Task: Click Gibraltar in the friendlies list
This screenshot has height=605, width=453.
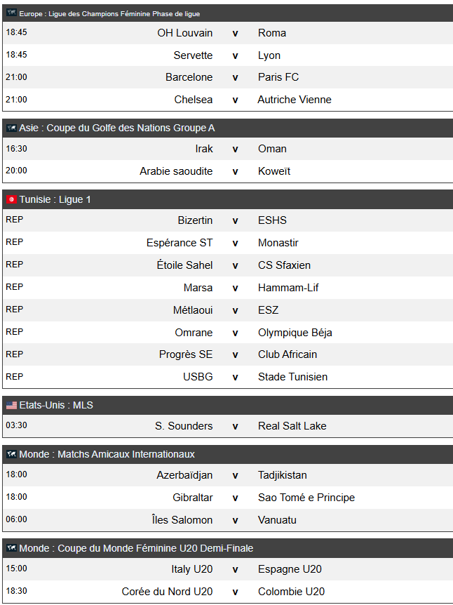Action: (192, 498)
